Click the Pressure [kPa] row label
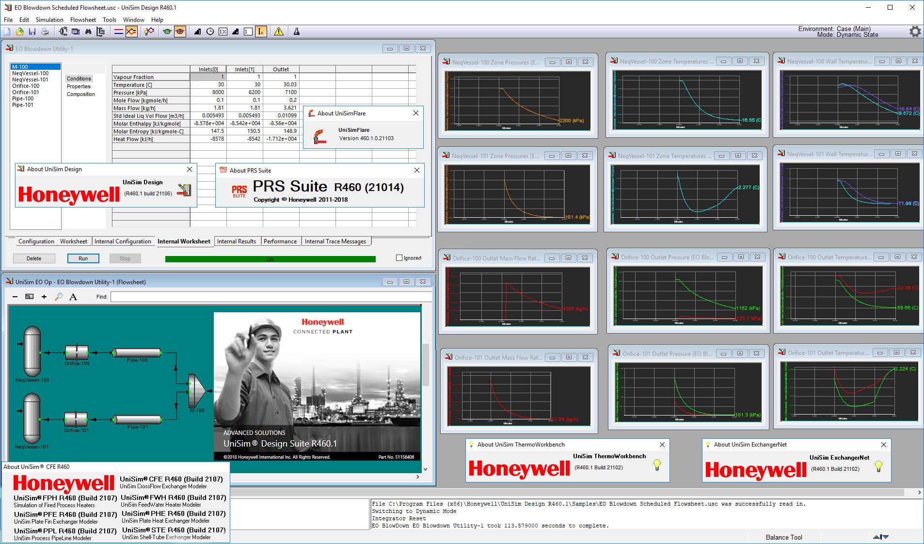 click(x=151, y=93)
